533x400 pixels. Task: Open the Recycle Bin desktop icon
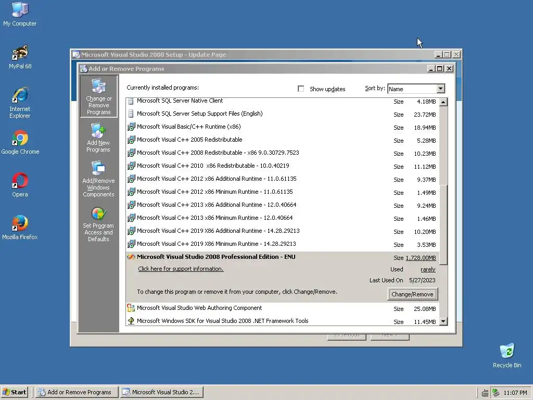coord(507,355)
